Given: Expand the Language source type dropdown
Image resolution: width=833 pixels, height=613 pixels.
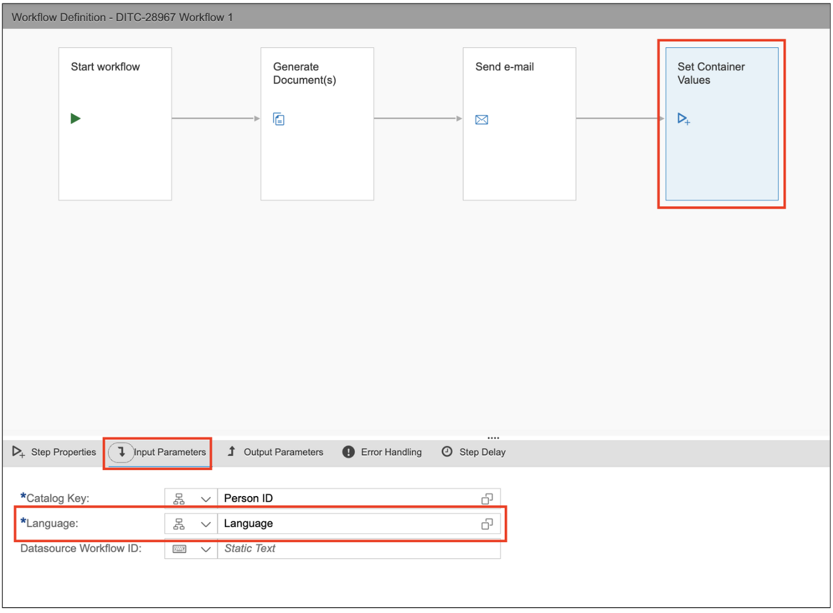Looking at the screenshot, I should tap(205, 524).
